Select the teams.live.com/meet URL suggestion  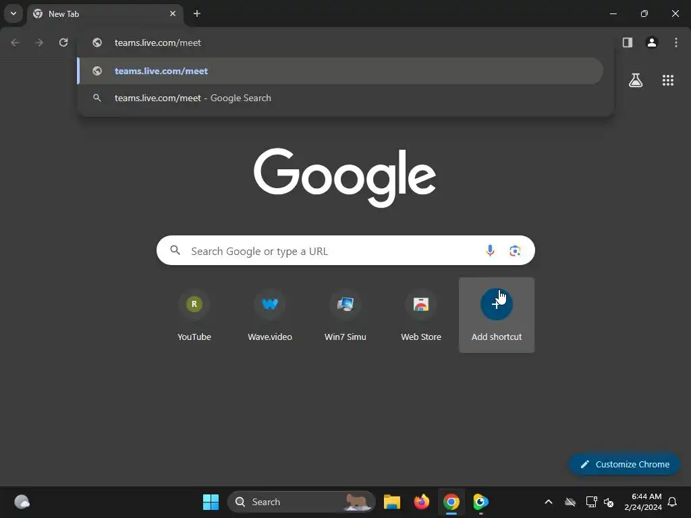click(340, 71)
